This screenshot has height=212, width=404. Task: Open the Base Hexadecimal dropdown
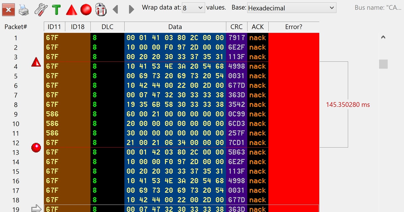(x=292, y=8)
